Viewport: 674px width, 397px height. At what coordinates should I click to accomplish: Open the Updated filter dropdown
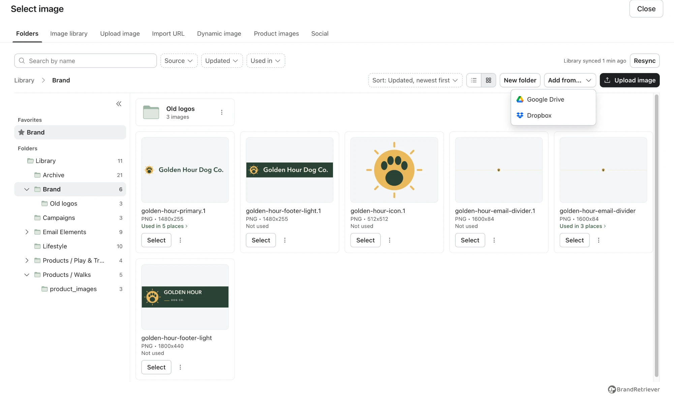[x=222, y=61]
